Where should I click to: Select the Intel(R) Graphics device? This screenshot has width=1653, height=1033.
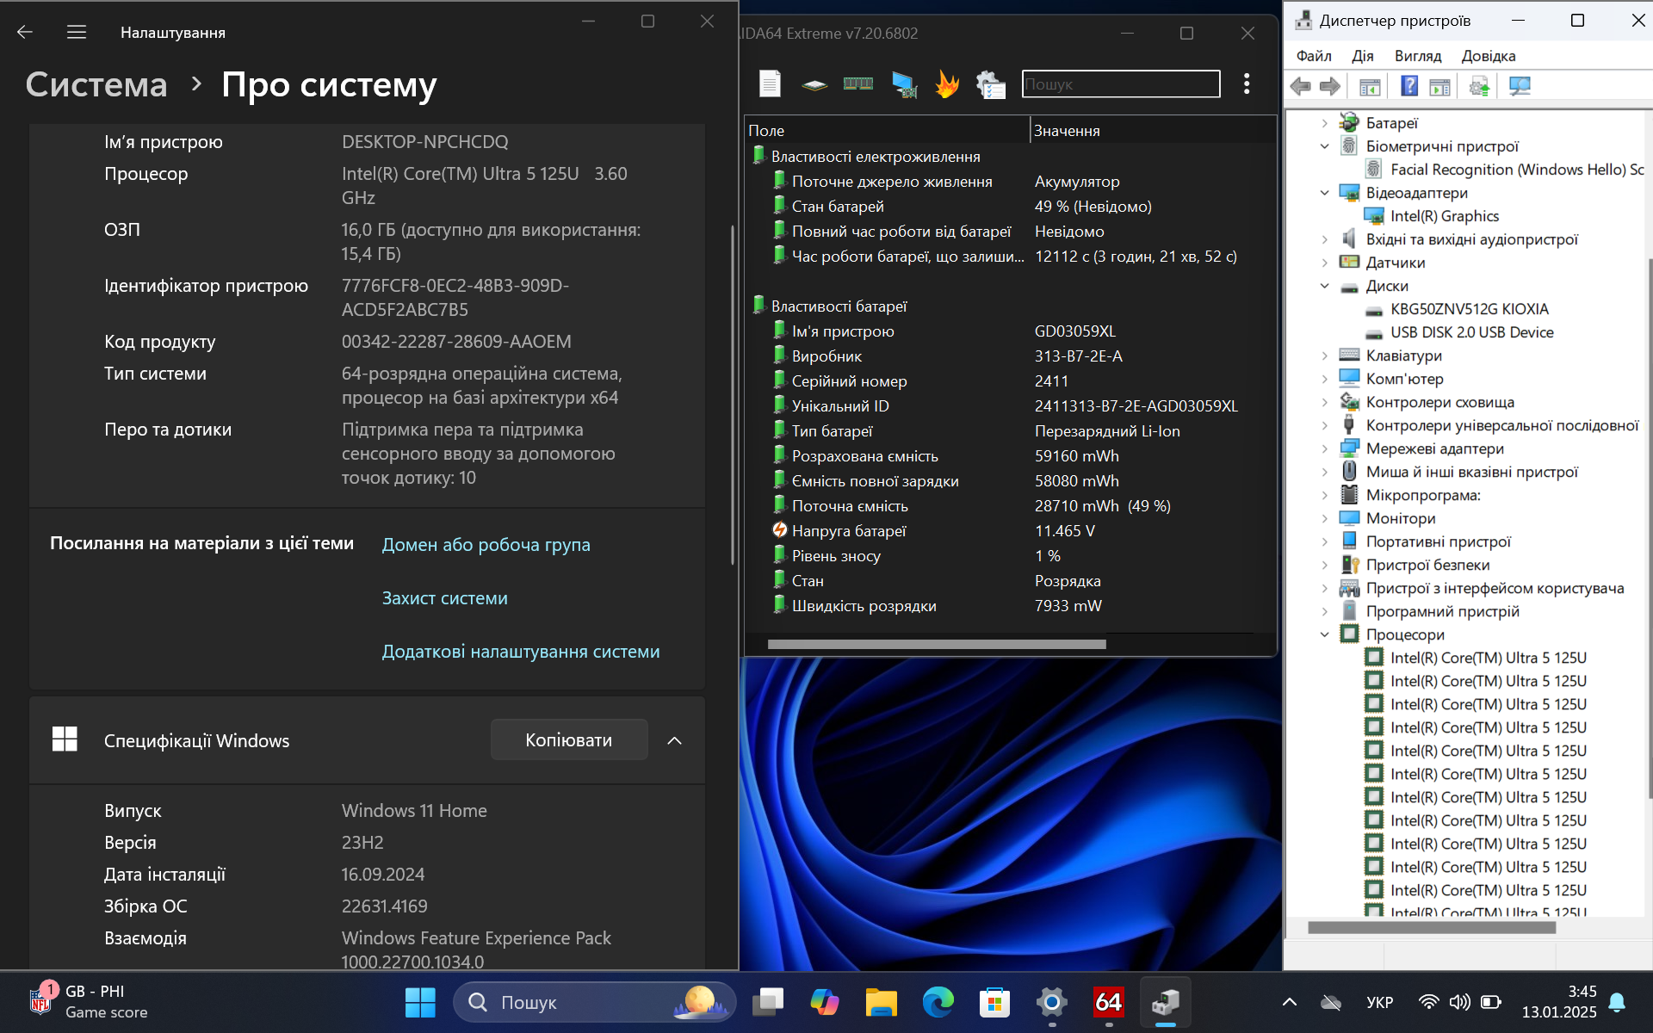[1445, 216]
